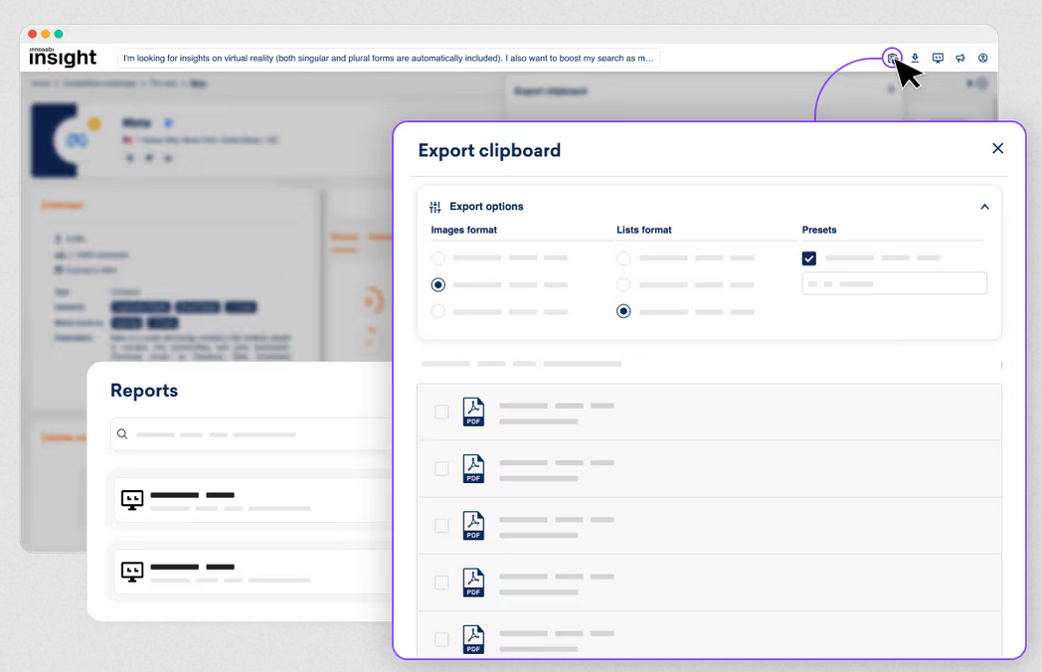This screenshot has height=672, width=1042.
Task: Uncheck the Presets checkbox
Action: (809, 258)
